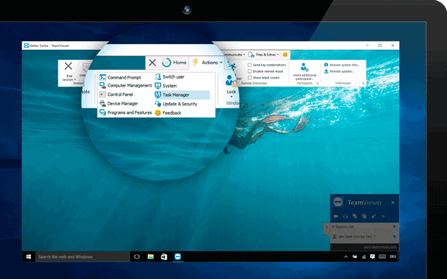Click the X button beside the Home tab
The width and height of the screenshot is (447, 279).
pyautogui.click(x=152, y=63)
